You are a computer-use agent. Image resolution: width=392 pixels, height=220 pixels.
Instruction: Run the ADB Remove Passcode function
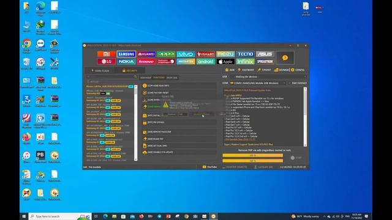179,132
